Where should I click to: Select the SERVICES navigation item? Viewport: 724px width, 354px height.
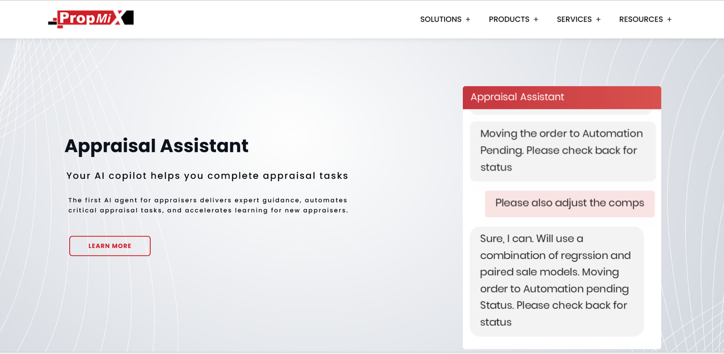(574, 19)
